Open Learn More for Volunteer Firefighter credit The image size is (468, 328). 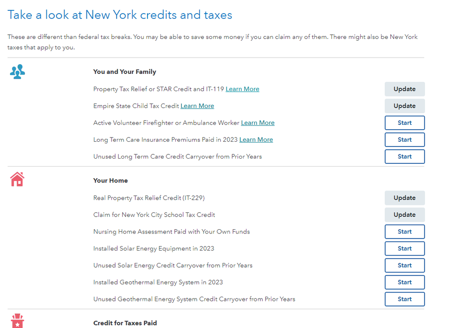[x=258, y=123]
